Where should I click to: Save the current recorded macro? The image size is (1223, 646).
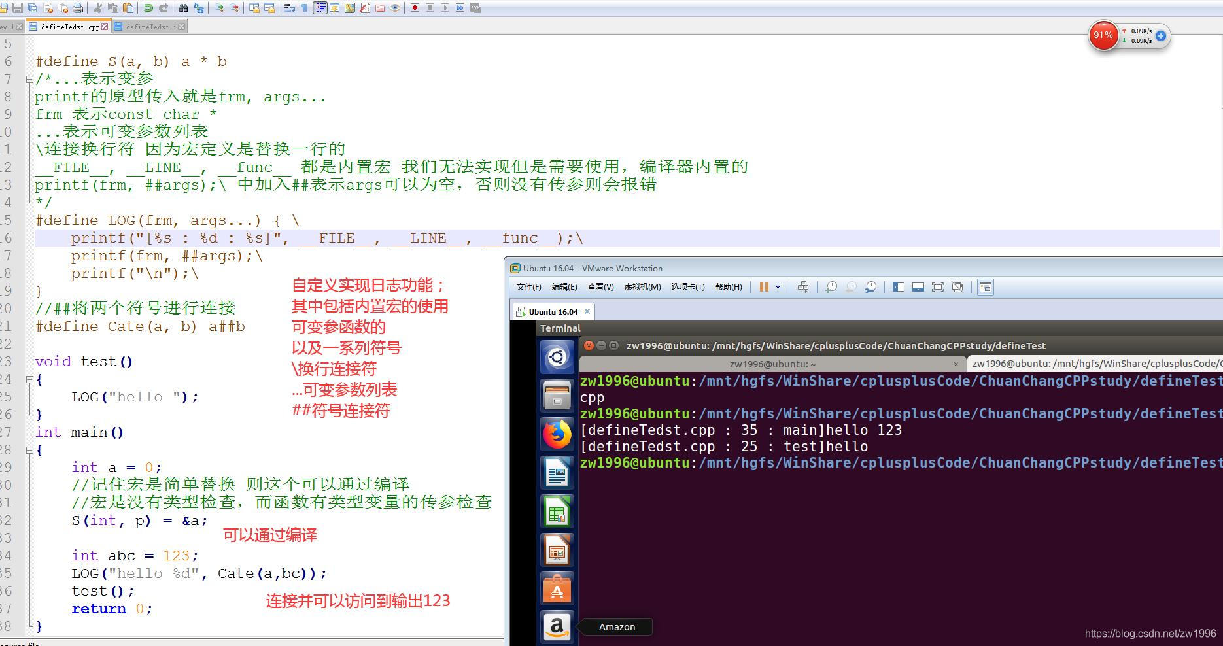click(475, 8)
